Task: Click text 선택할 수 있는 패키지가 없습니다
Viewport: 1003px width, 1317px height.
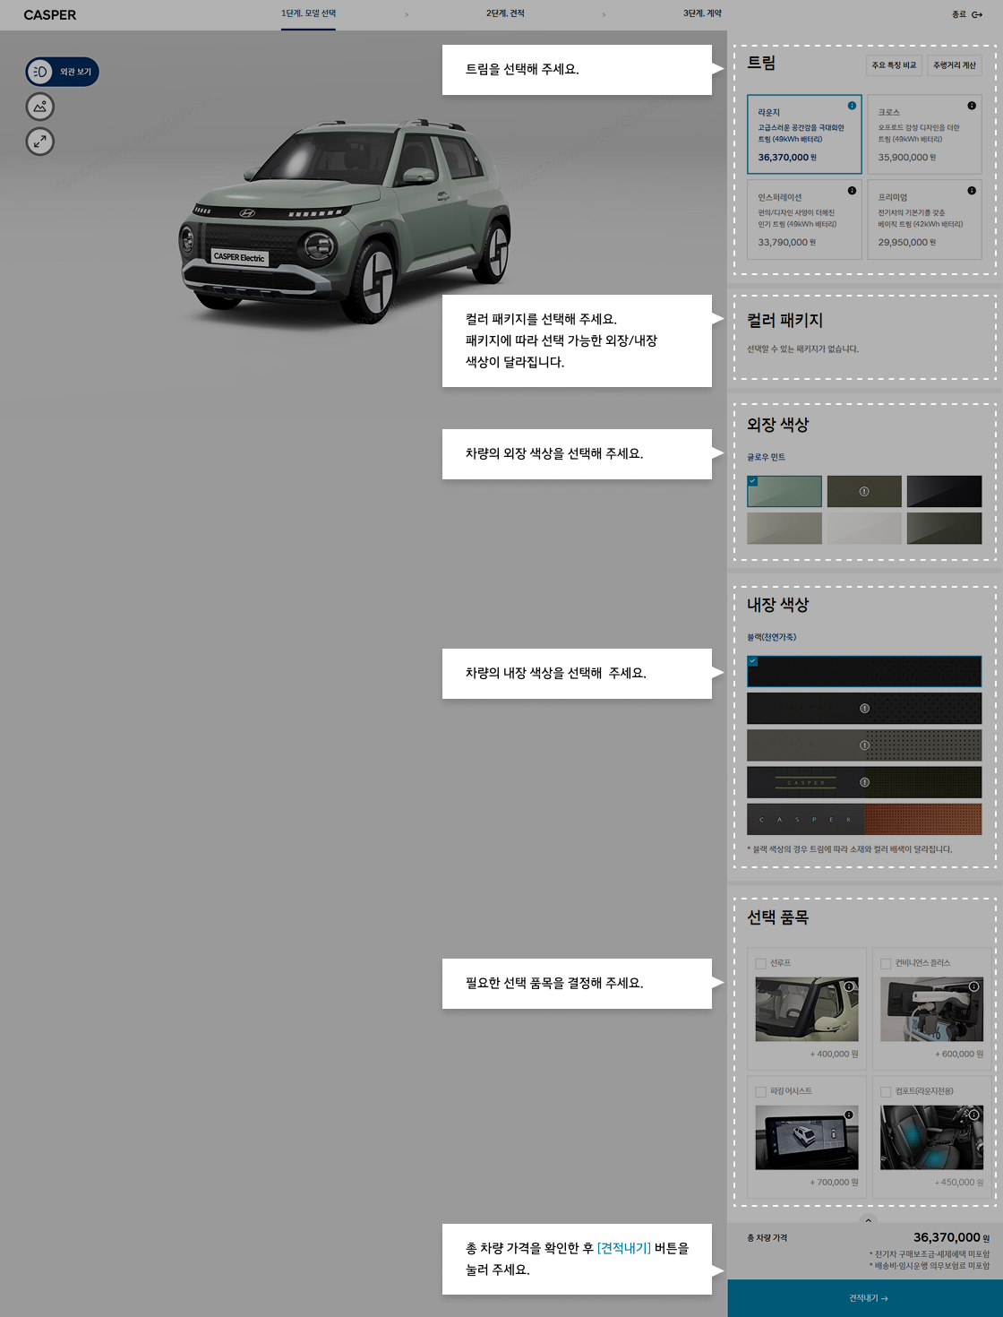Action: click(802, 349)
